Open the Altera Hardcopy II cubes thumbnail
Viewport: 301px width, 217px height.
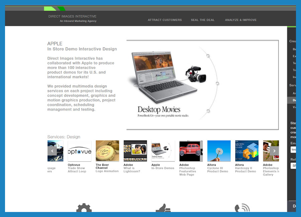tap(247, 151)
